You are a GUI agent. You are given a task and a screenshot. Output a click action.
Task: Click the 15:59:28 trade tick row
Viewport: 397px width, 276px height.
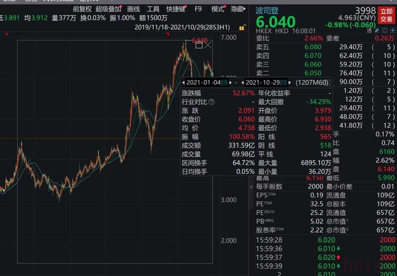click(x=325, y=240)
